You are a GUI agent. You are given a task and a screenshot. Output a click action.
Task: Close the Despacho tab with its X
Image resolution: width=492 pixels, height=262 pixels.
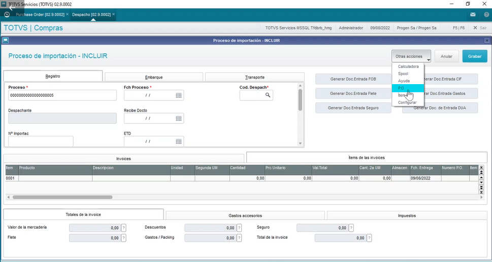(x=113, y=14)
